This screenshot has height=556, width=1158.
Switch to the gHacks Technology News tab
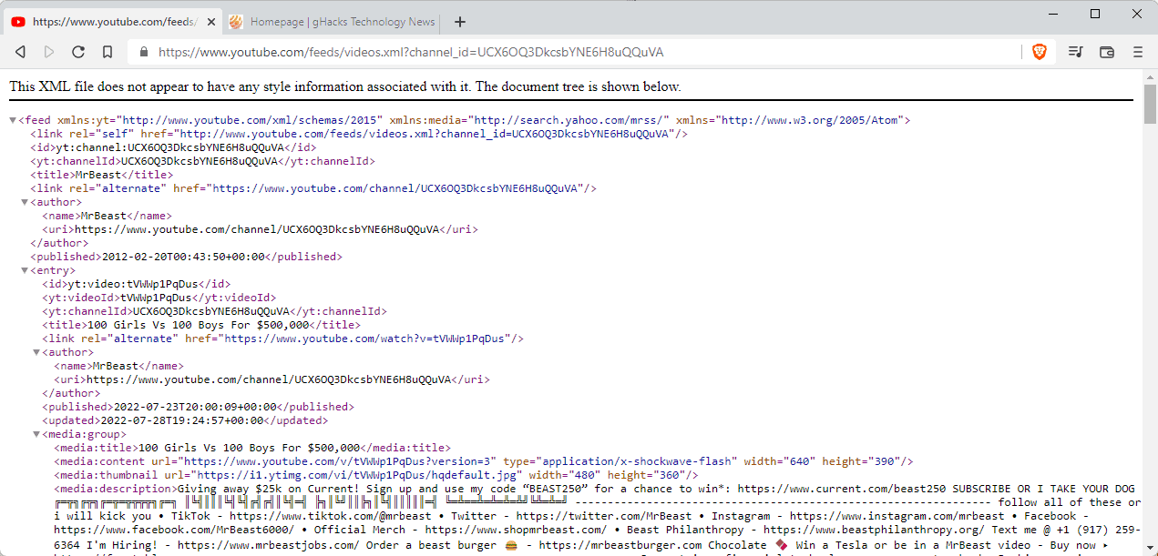[x=332, y=22]
